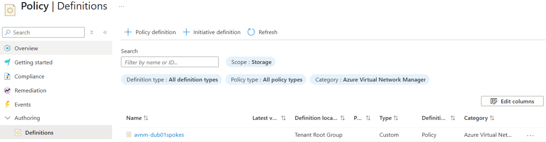Go to Overview in the sidebar

click(56, 48)
